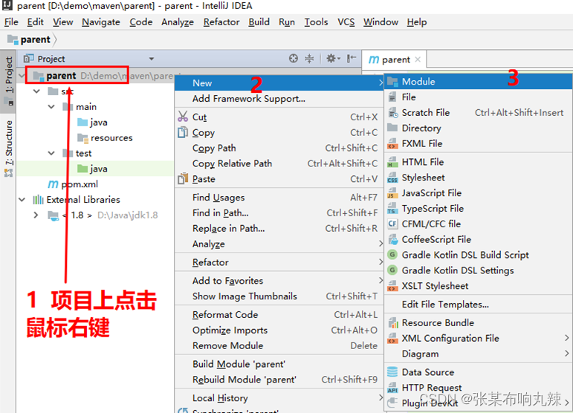The height and width of the screenshot is (413, 573).
Task: Choose Copy Path
Action: pyautogui.click(x=279, y=148)
